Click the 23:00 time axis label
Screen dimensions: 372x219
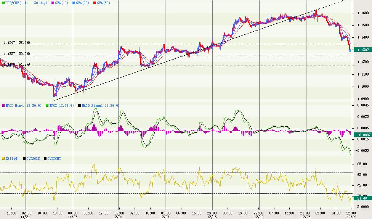coord(212,213)
